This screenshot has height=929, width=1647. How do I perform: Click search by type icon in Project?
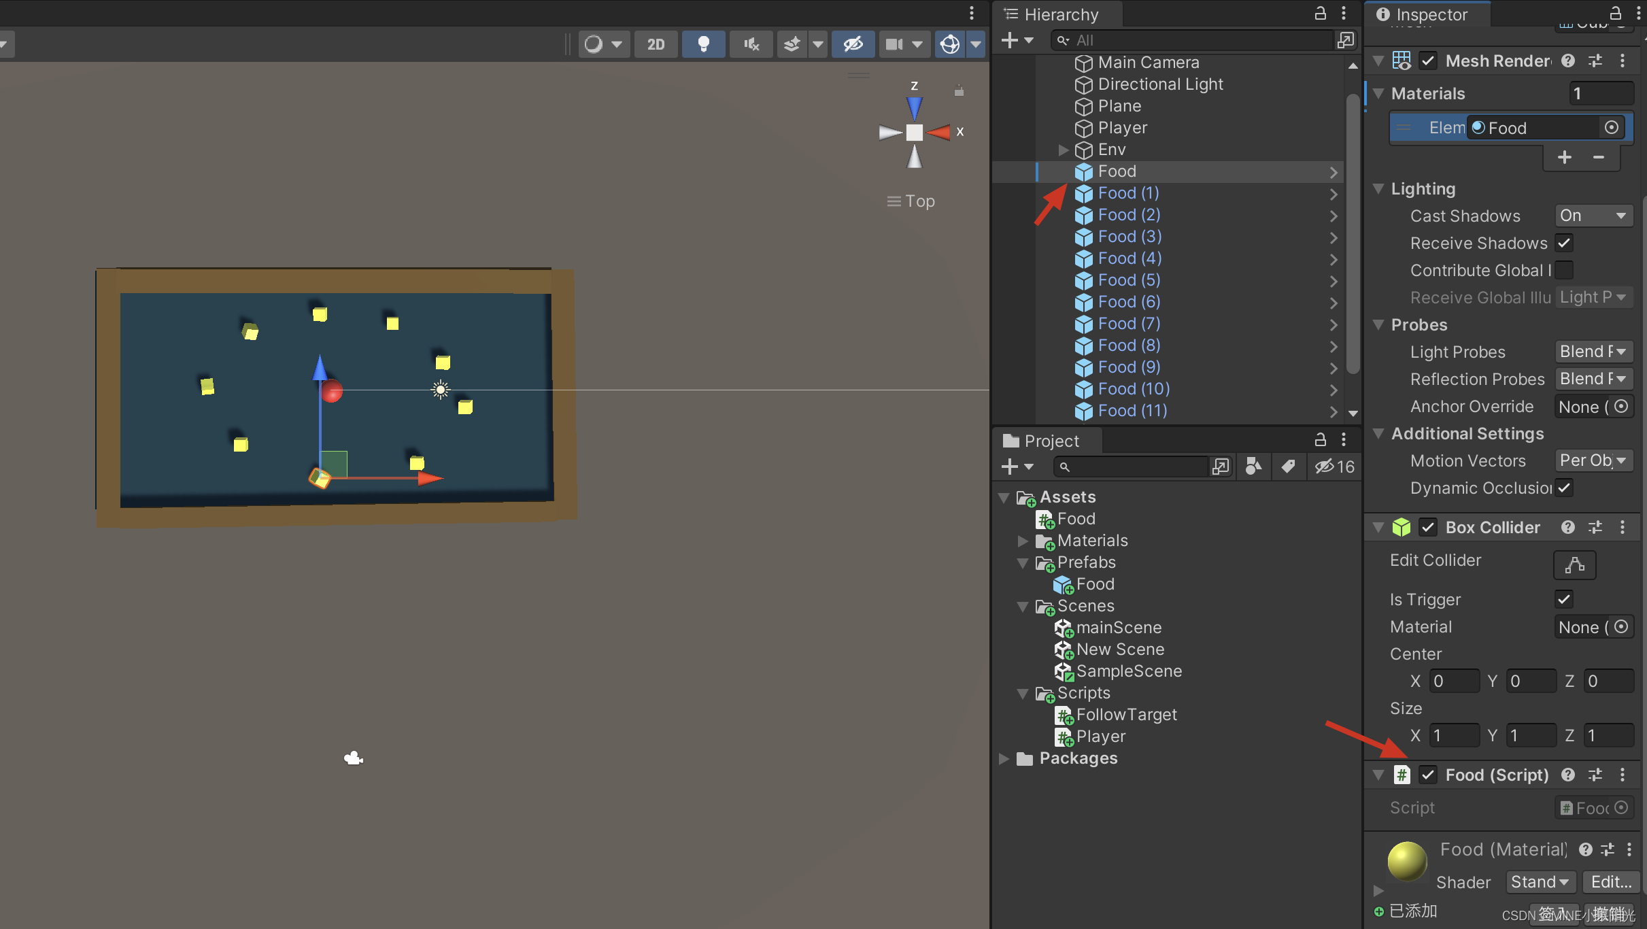(1253, 467)
